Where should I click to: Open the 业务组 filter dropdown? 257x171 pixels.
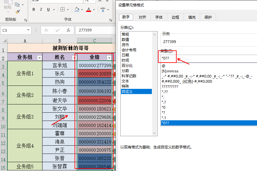coord(39,58)
